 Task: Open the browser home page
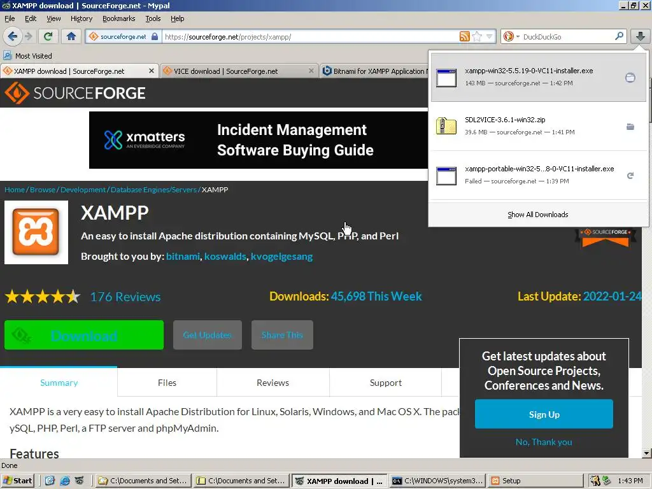(x=71, y=36)
